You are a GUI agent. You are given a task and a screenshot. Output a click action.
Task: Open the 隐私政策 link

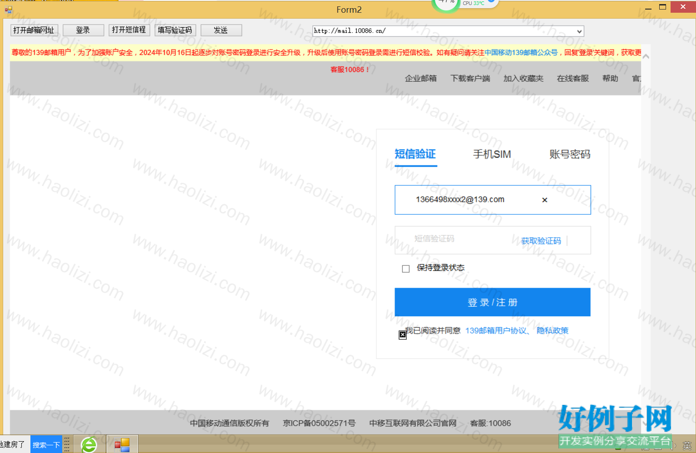point(553,330)
